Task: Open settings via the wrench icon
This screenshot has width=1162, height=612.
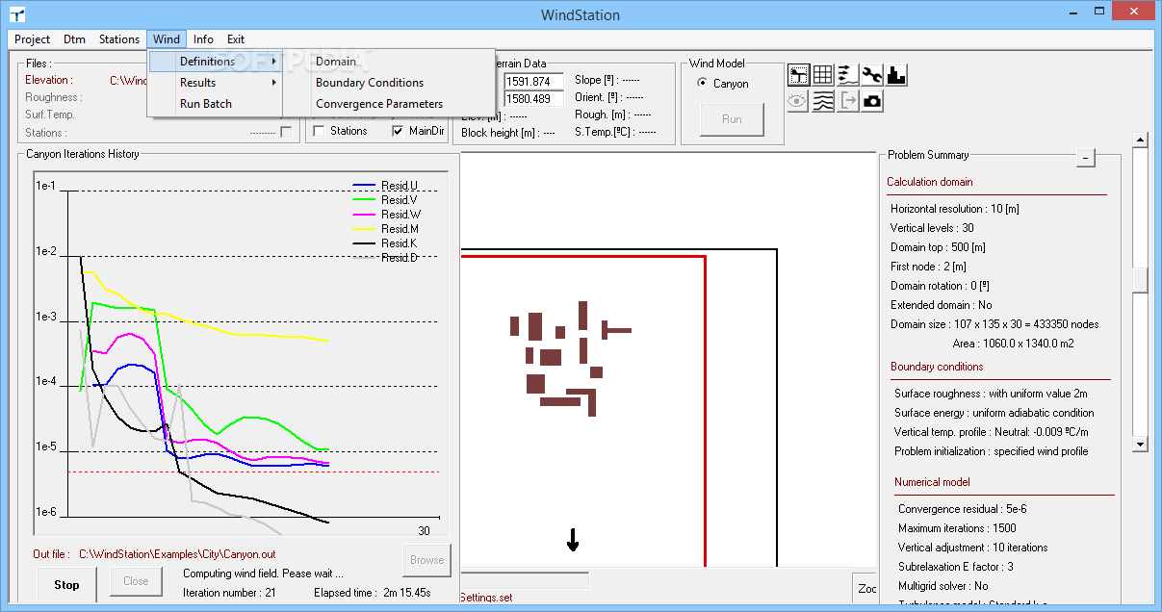Action: [x=872, y=75]
